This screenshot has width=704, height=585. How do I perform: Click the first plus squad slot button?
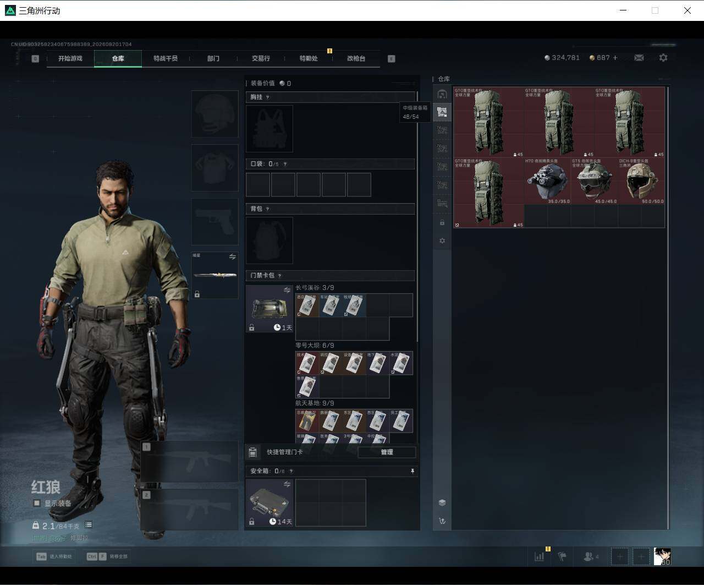[x=620, y=556]
